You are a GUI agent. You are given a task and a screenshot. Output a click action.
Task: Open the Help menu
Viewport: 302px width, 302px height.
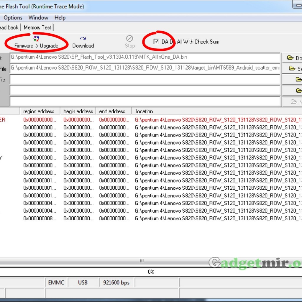pyautogui.click(x=60, y=18)
